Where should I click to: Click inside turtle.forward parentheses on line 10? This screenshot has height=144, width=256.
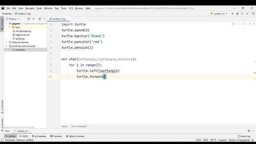coord(104,76)
